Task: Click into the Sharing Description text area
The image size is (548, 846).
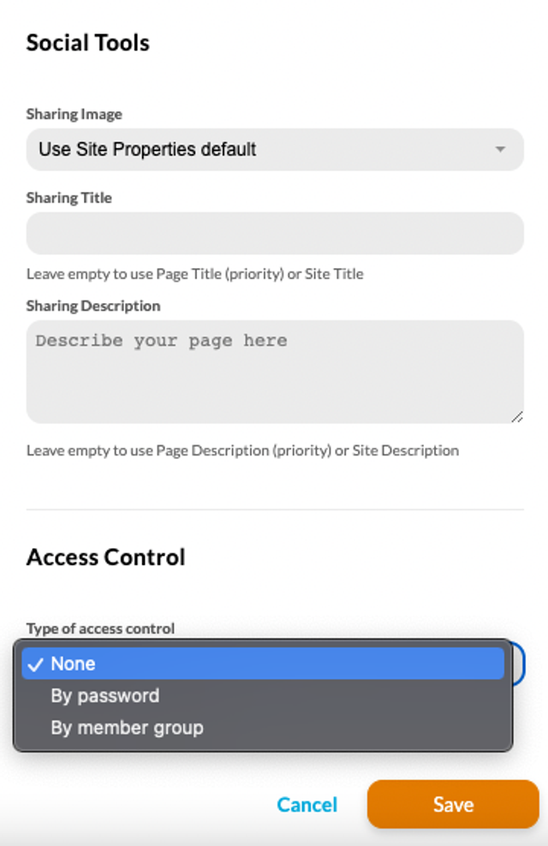Action: click(x=275, y=372)
